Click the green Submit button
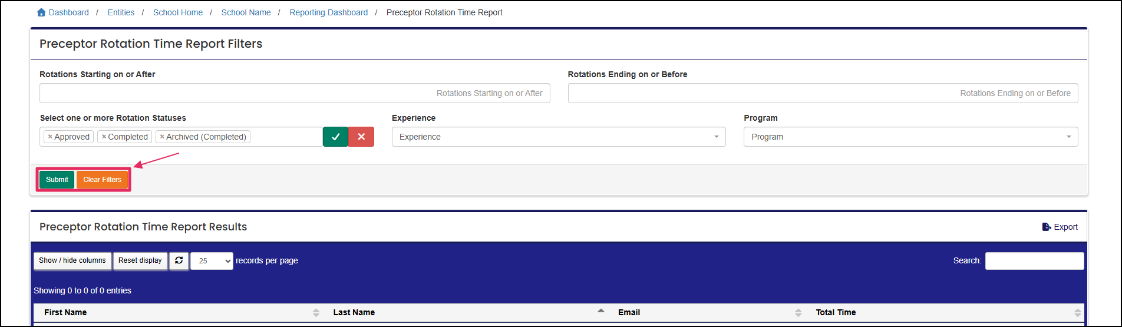Viewport: 1122px width, 327px height. 57,180
